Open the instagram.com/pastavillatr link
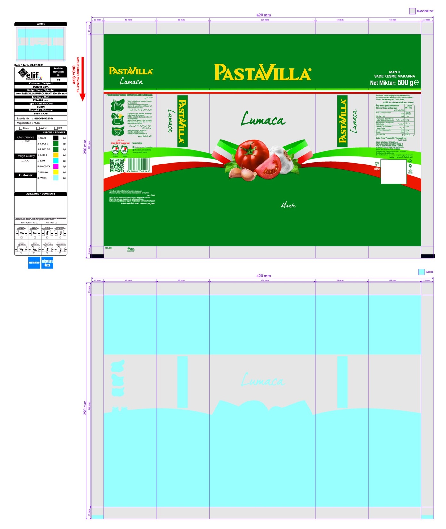446x529 pixels. tap(144, 147)
